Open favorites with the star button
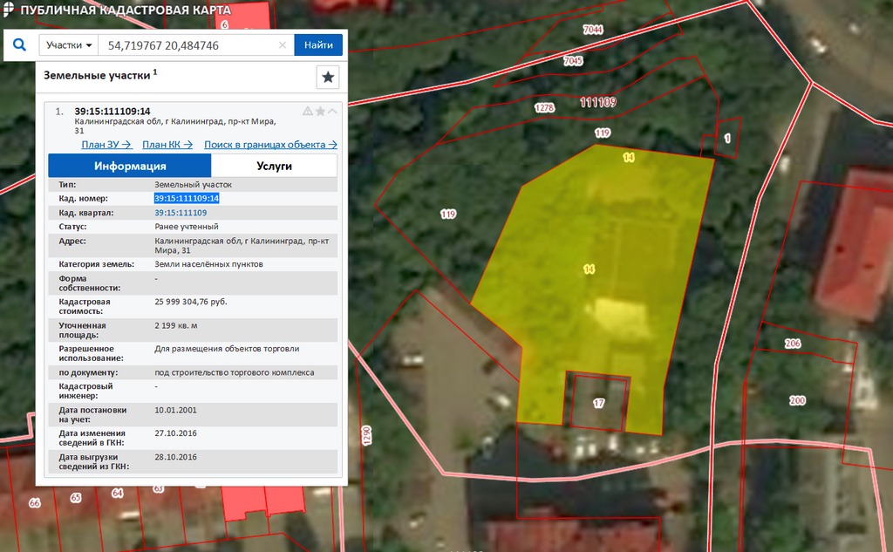The image size is (893, 552). tap(328, 78)
